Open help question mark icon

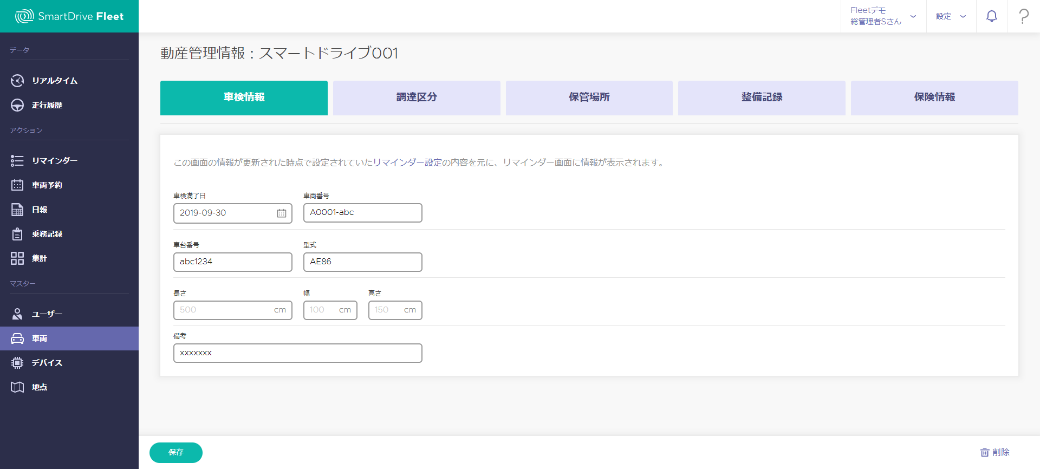(x=1024, y=16)
